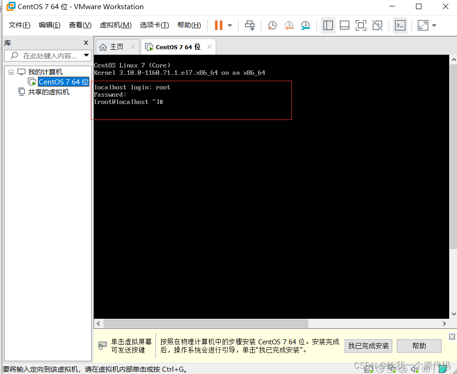Take a snapshot of the virtual machine
Screen dimensions: 457x374
(272, 26)
